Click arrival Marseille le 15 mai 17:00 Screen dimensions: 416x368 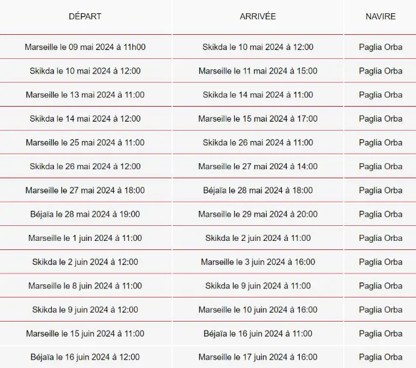click(x=258, y=119)
